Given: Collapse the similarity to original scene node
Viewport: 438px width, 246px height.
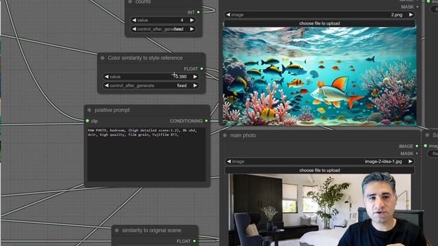Looking at the screenshot, I should tap(117, 230).
